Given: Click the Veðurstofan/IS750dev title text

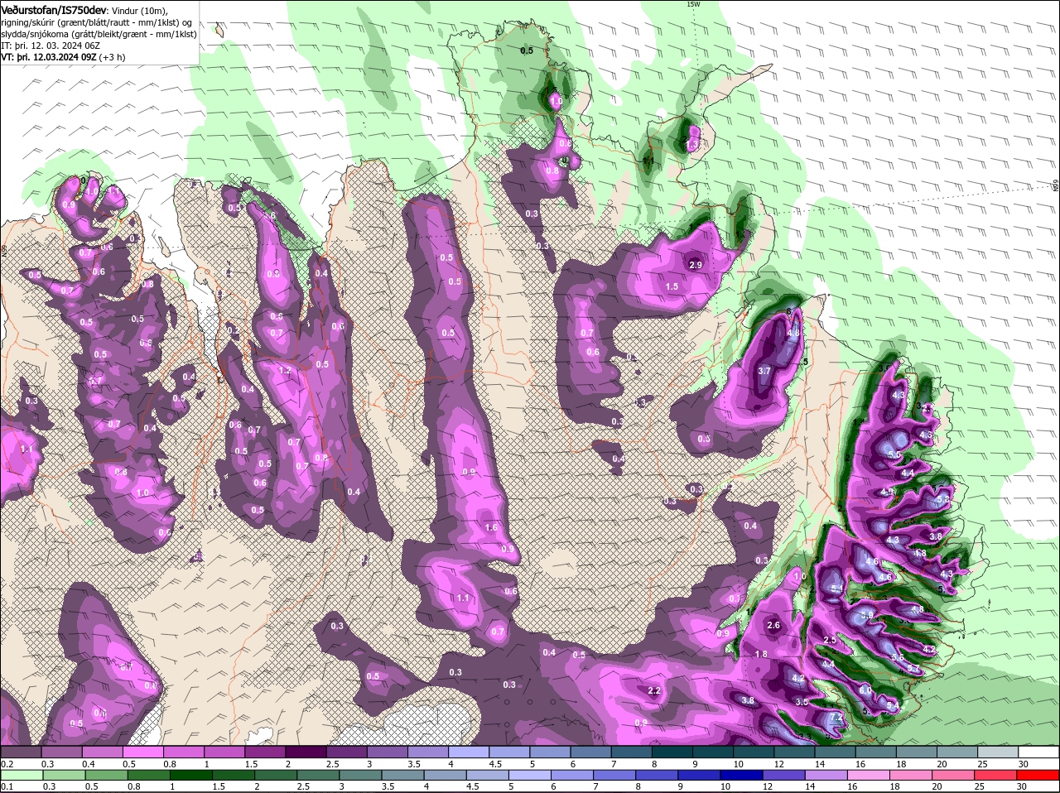Looking at the screenshot, I should [54, 9].
